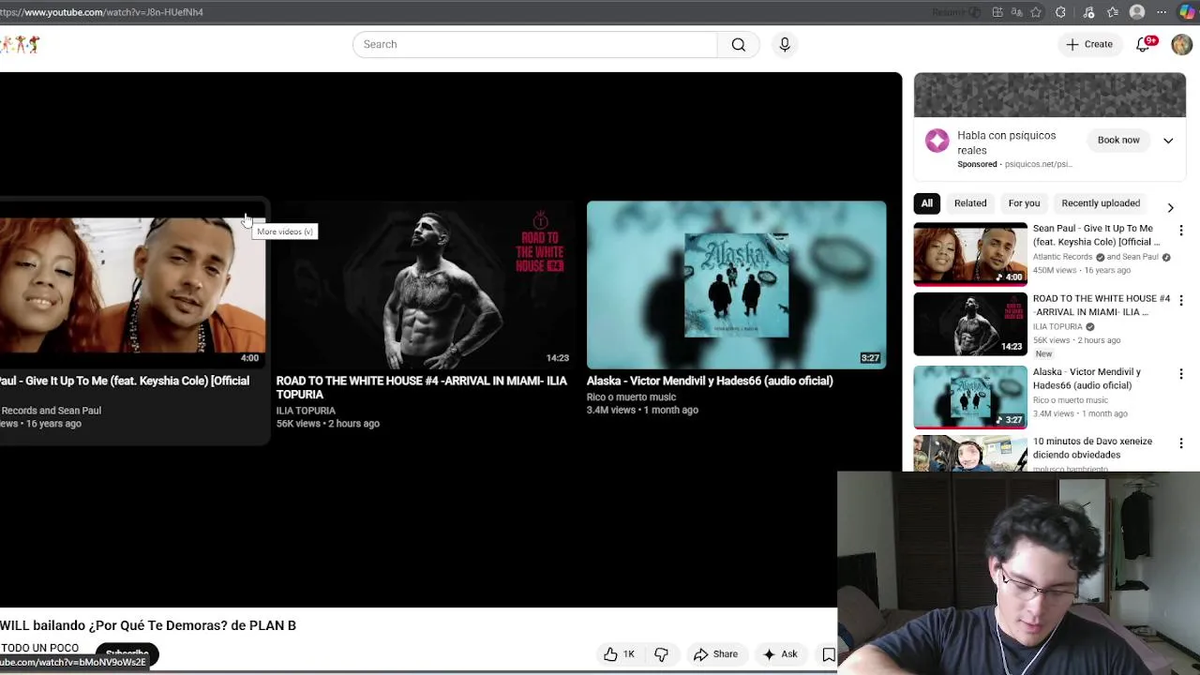
Task: Select the For you filter chip
Action: 1024,203
